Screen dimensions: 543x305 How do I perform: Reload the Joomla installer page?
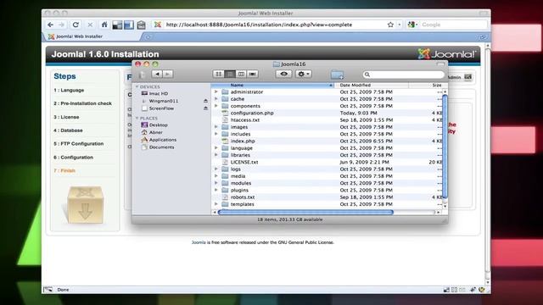tap(76, 25)
